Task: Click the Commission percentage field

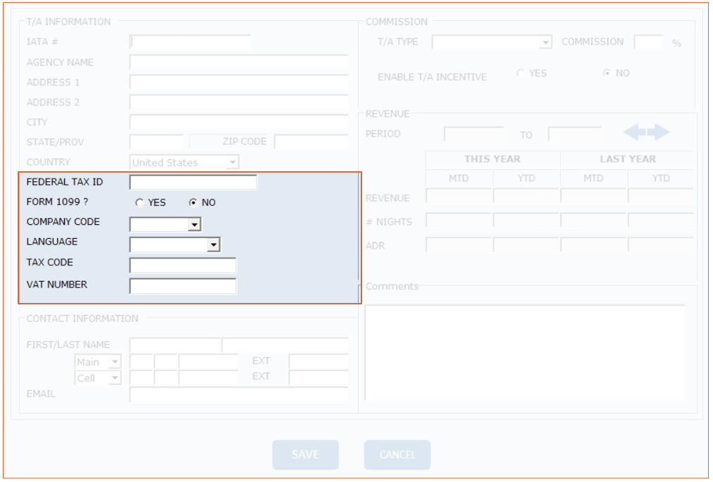Action: click(649, 42)
